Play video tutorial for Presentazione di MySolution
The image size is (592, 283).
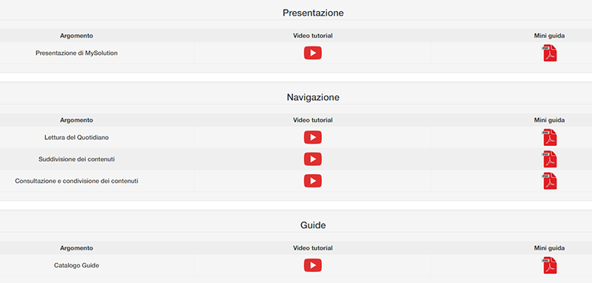[x=312, y=53]
